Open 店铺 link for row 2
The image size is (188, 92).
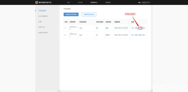pyautogui.click(x=140, y=35)
